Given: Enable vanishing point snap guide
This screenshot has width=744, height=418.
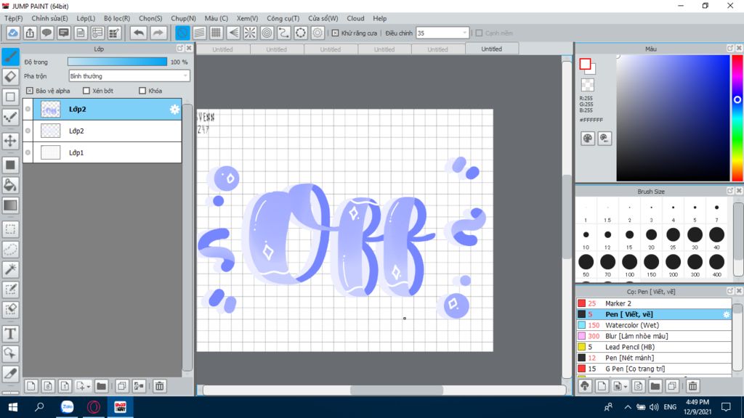Looking at the screenshot, I should coord(233,33).
